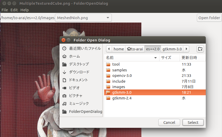The width and height of the screenshot is (222, 137).
Task: Click the opencv-3.0 folder icon
Action: tap(108, 76)
